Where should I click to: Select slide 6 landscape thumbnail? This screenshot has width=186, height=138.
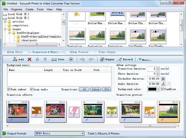click(x=168, y=112)
